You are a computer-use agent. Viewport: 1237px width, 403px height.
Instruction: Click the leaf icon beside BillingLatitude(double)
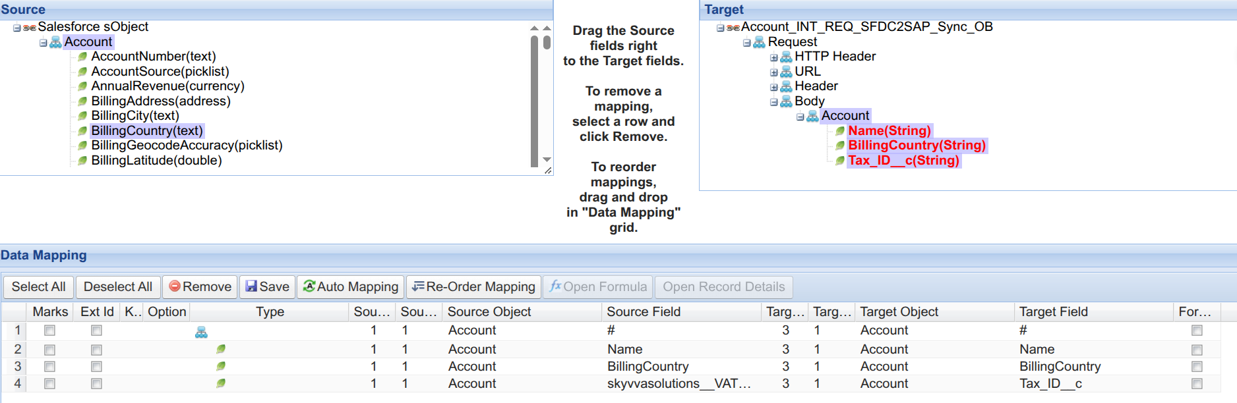click(x=82, y=161)
